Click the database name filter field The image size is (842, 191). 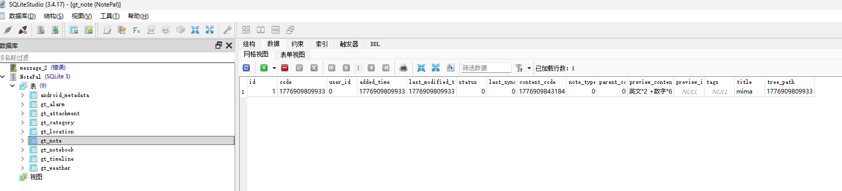(x=117, y=58)
